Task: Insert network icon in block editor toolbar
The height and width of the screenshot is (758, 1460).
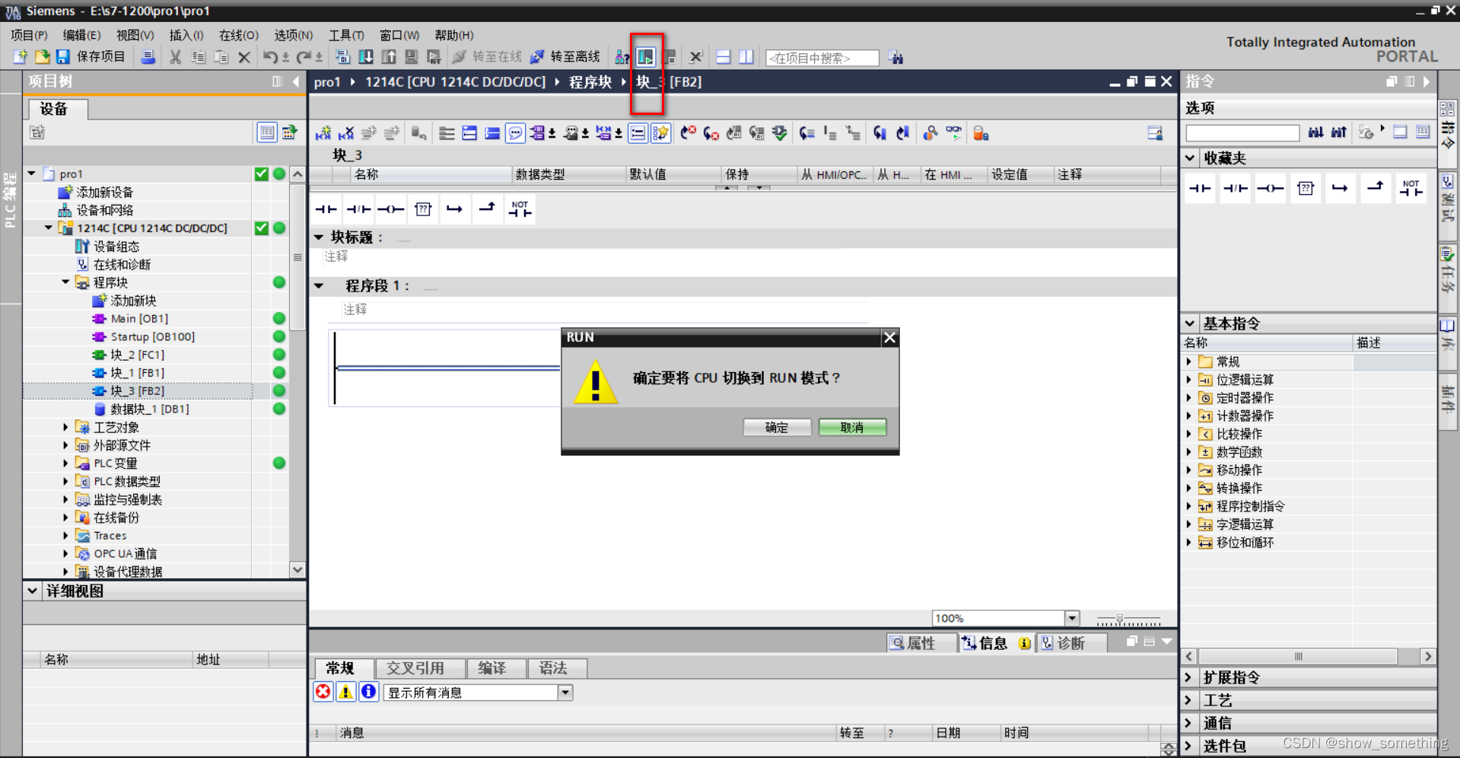Action: 323,133
